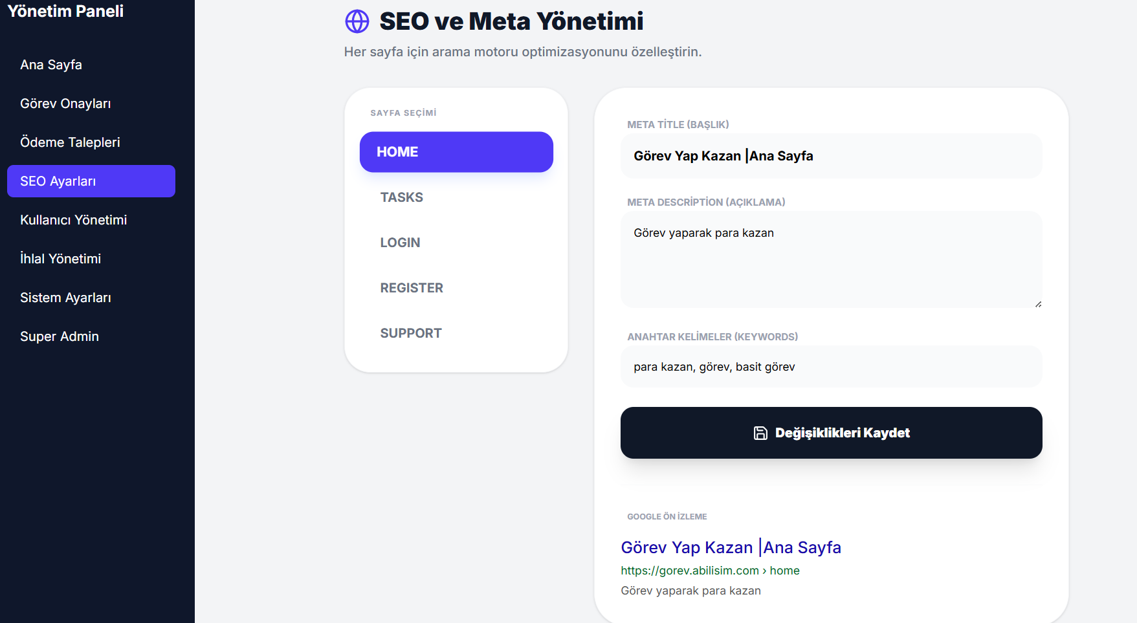
Task: Switch to the SUPPORT page tab
Action: (x=411, y=333)
